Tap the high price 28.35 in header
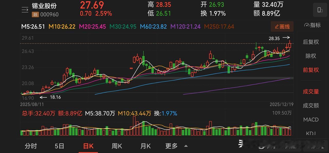Viewport: 329px width, 153px height. point(163,4)
